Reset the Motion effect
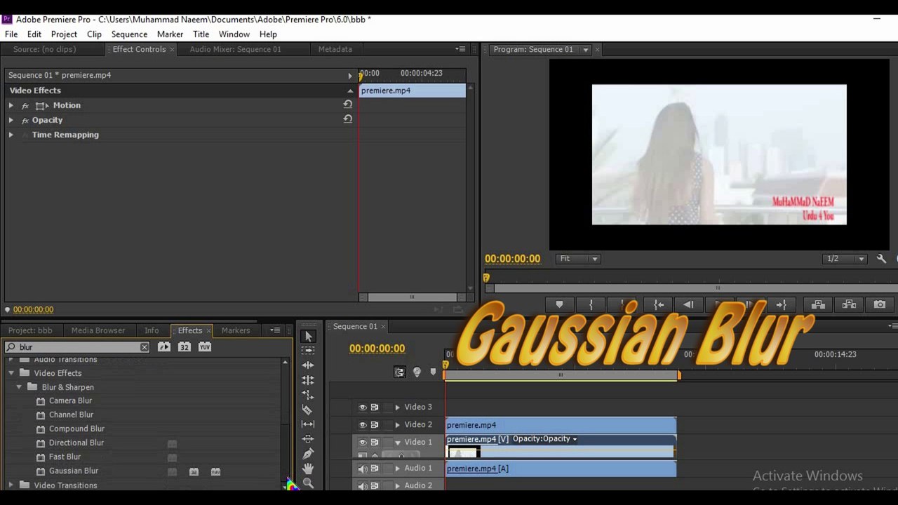Image resolution: width=898 pixels, height=505 pixels. tap(347, 105)
